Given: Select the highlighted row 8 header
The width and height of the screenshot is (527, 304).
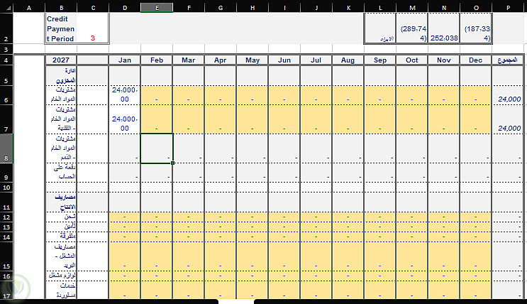Looking at the screenshot, I should click(x=6, y=148).
